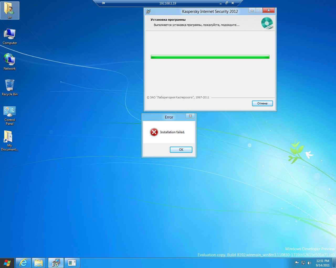Image resolution: width=336 pixels, height=268 pixels.
Task: Open the Action Center flag icon
Action: 297,263
